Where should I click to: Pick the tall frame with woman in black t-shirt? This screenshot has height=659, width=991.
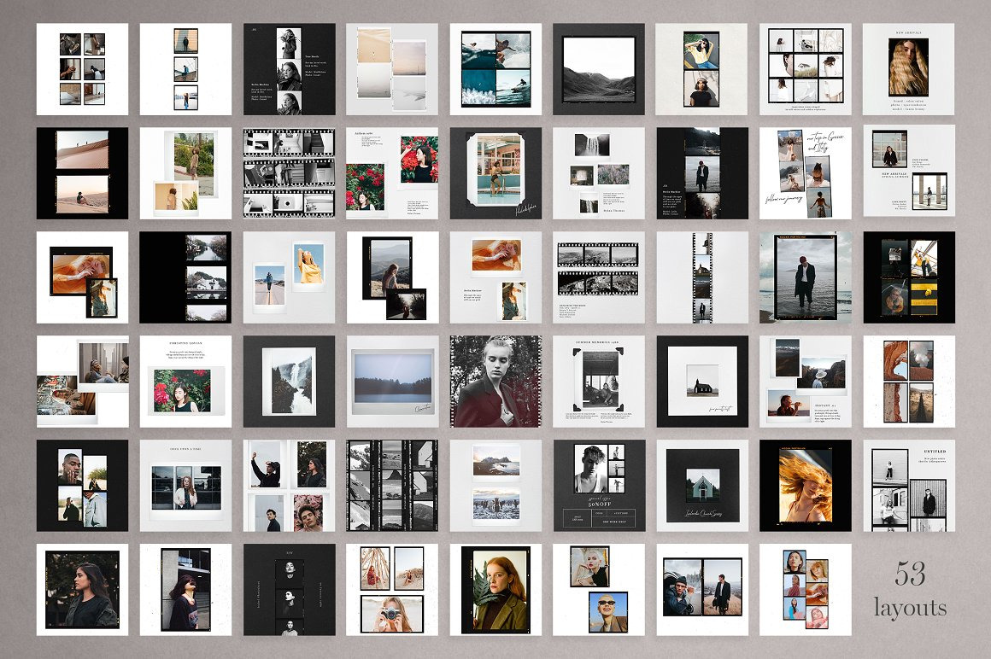coord(186,590)
